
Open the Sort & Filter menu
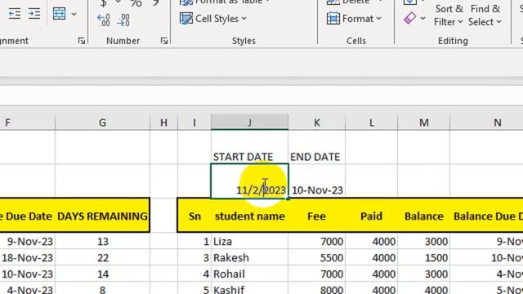(x=449, y=16)
